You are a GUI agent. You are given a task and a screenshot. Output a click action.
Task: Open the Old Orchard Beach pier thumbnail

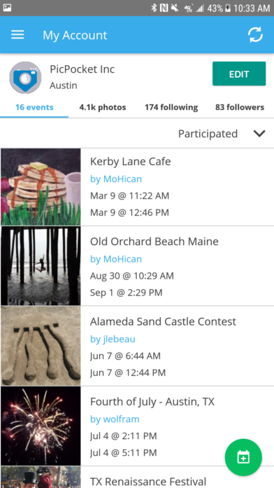point(41,266)
